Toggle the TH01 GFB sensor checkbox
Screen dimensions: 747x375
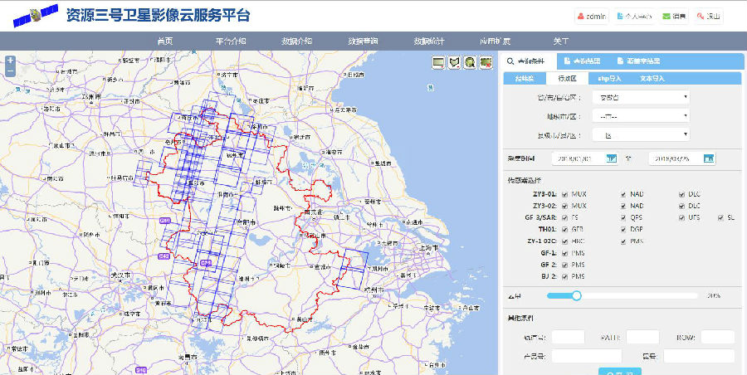pyautogui.click(x=564, y=229)
